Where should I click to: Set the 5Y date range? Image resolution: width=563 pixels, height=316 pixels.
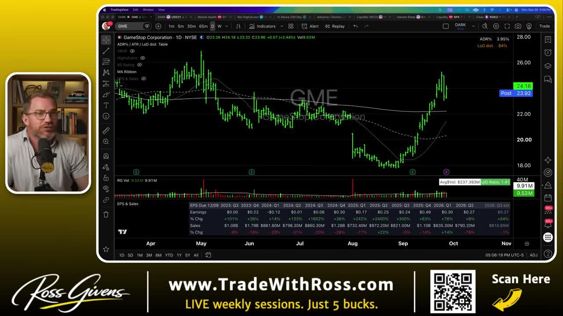[x=187, y=255]
